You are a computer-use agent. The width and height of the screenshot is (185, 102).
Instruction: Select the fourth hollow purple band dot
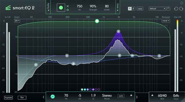point(91,90)
